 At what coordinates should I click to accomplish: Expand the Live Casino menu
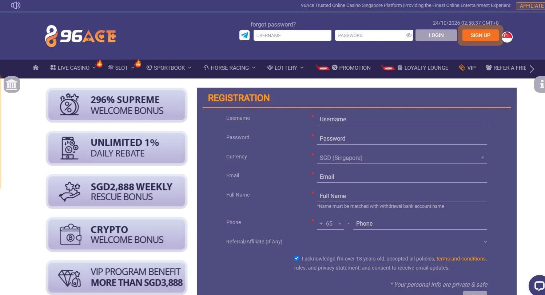coord(73,68)
